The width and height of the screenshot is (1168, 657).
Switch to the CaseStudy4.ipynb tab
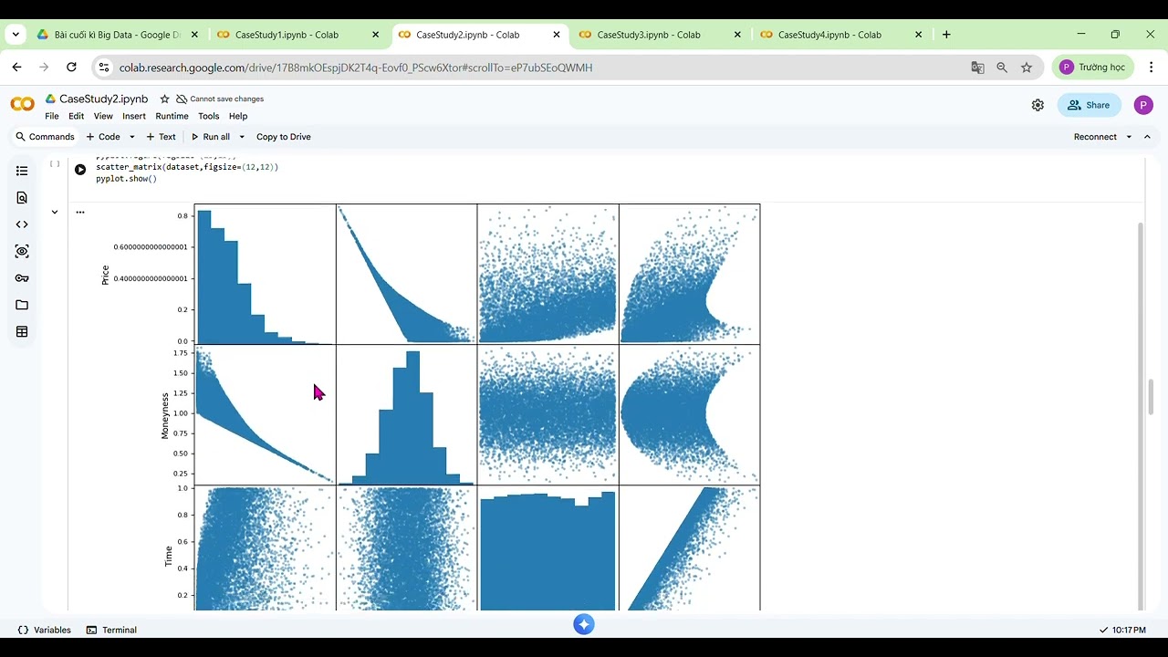coord(841,35)
